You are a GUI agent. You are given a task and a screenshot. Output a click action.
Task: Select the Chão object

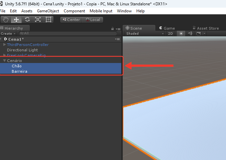tap(61, 66)
